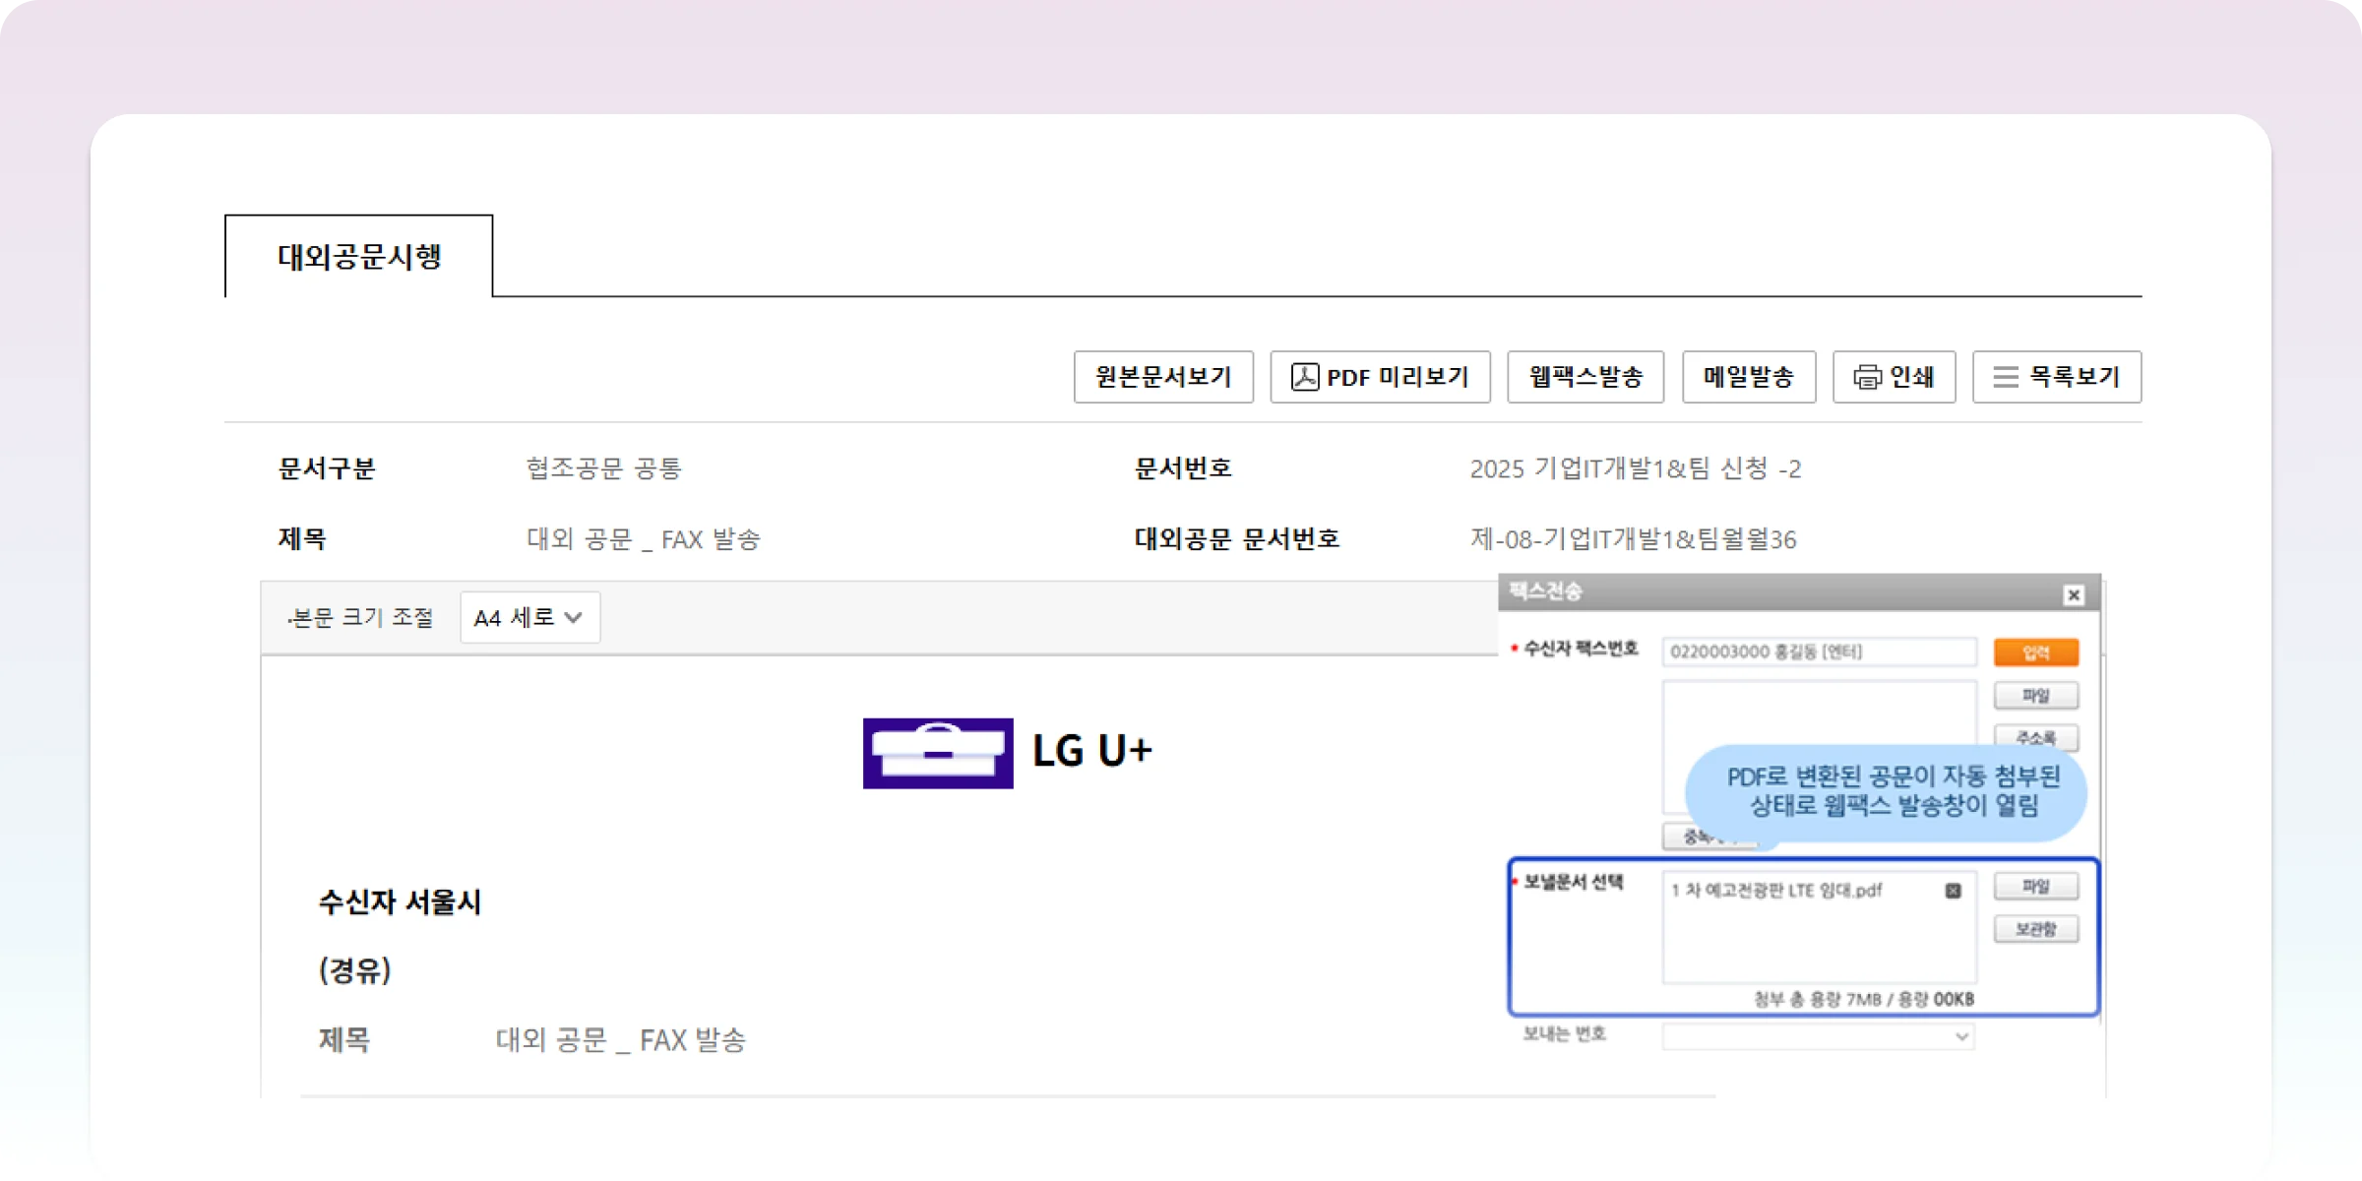The image size is (2362, 1181).
Task: Click the 메일발송 button
Action: pyautogui.click(x=1748, y=377)
